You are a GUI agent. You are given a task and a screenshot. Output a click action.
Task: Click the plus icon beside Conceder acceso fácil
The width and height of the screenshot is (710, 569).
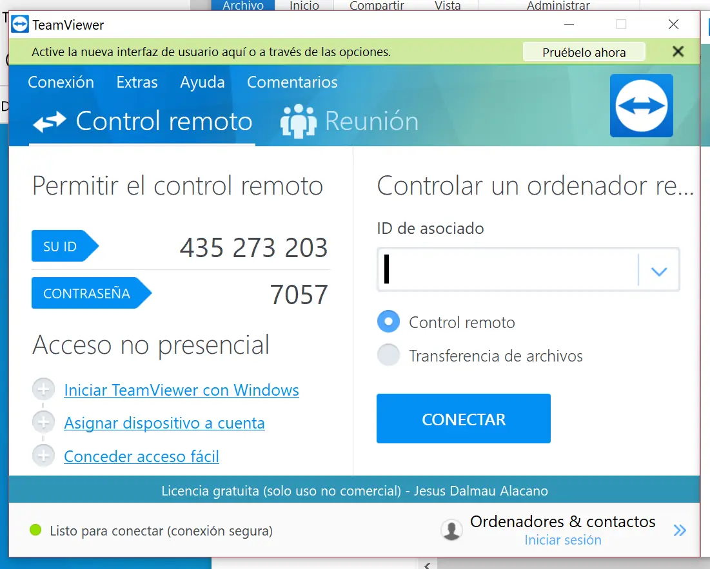tap(43, 456)
